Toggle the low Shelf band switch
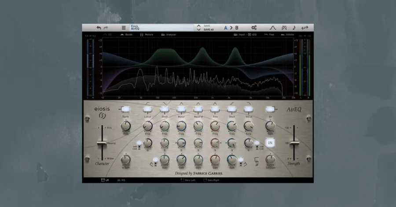This screenshot has width=396, height=207. tap(165, 109)
